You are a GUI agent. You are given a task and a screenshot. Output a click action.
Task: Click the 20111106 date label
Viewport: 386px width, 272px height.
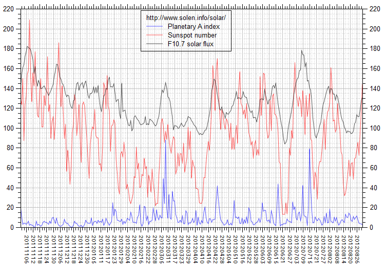point(26,249)
